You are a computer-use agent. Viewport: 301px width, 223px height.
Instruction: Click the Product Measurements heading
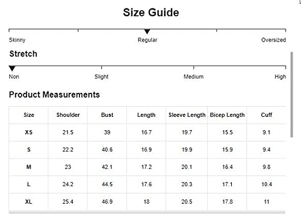[54, 95]
